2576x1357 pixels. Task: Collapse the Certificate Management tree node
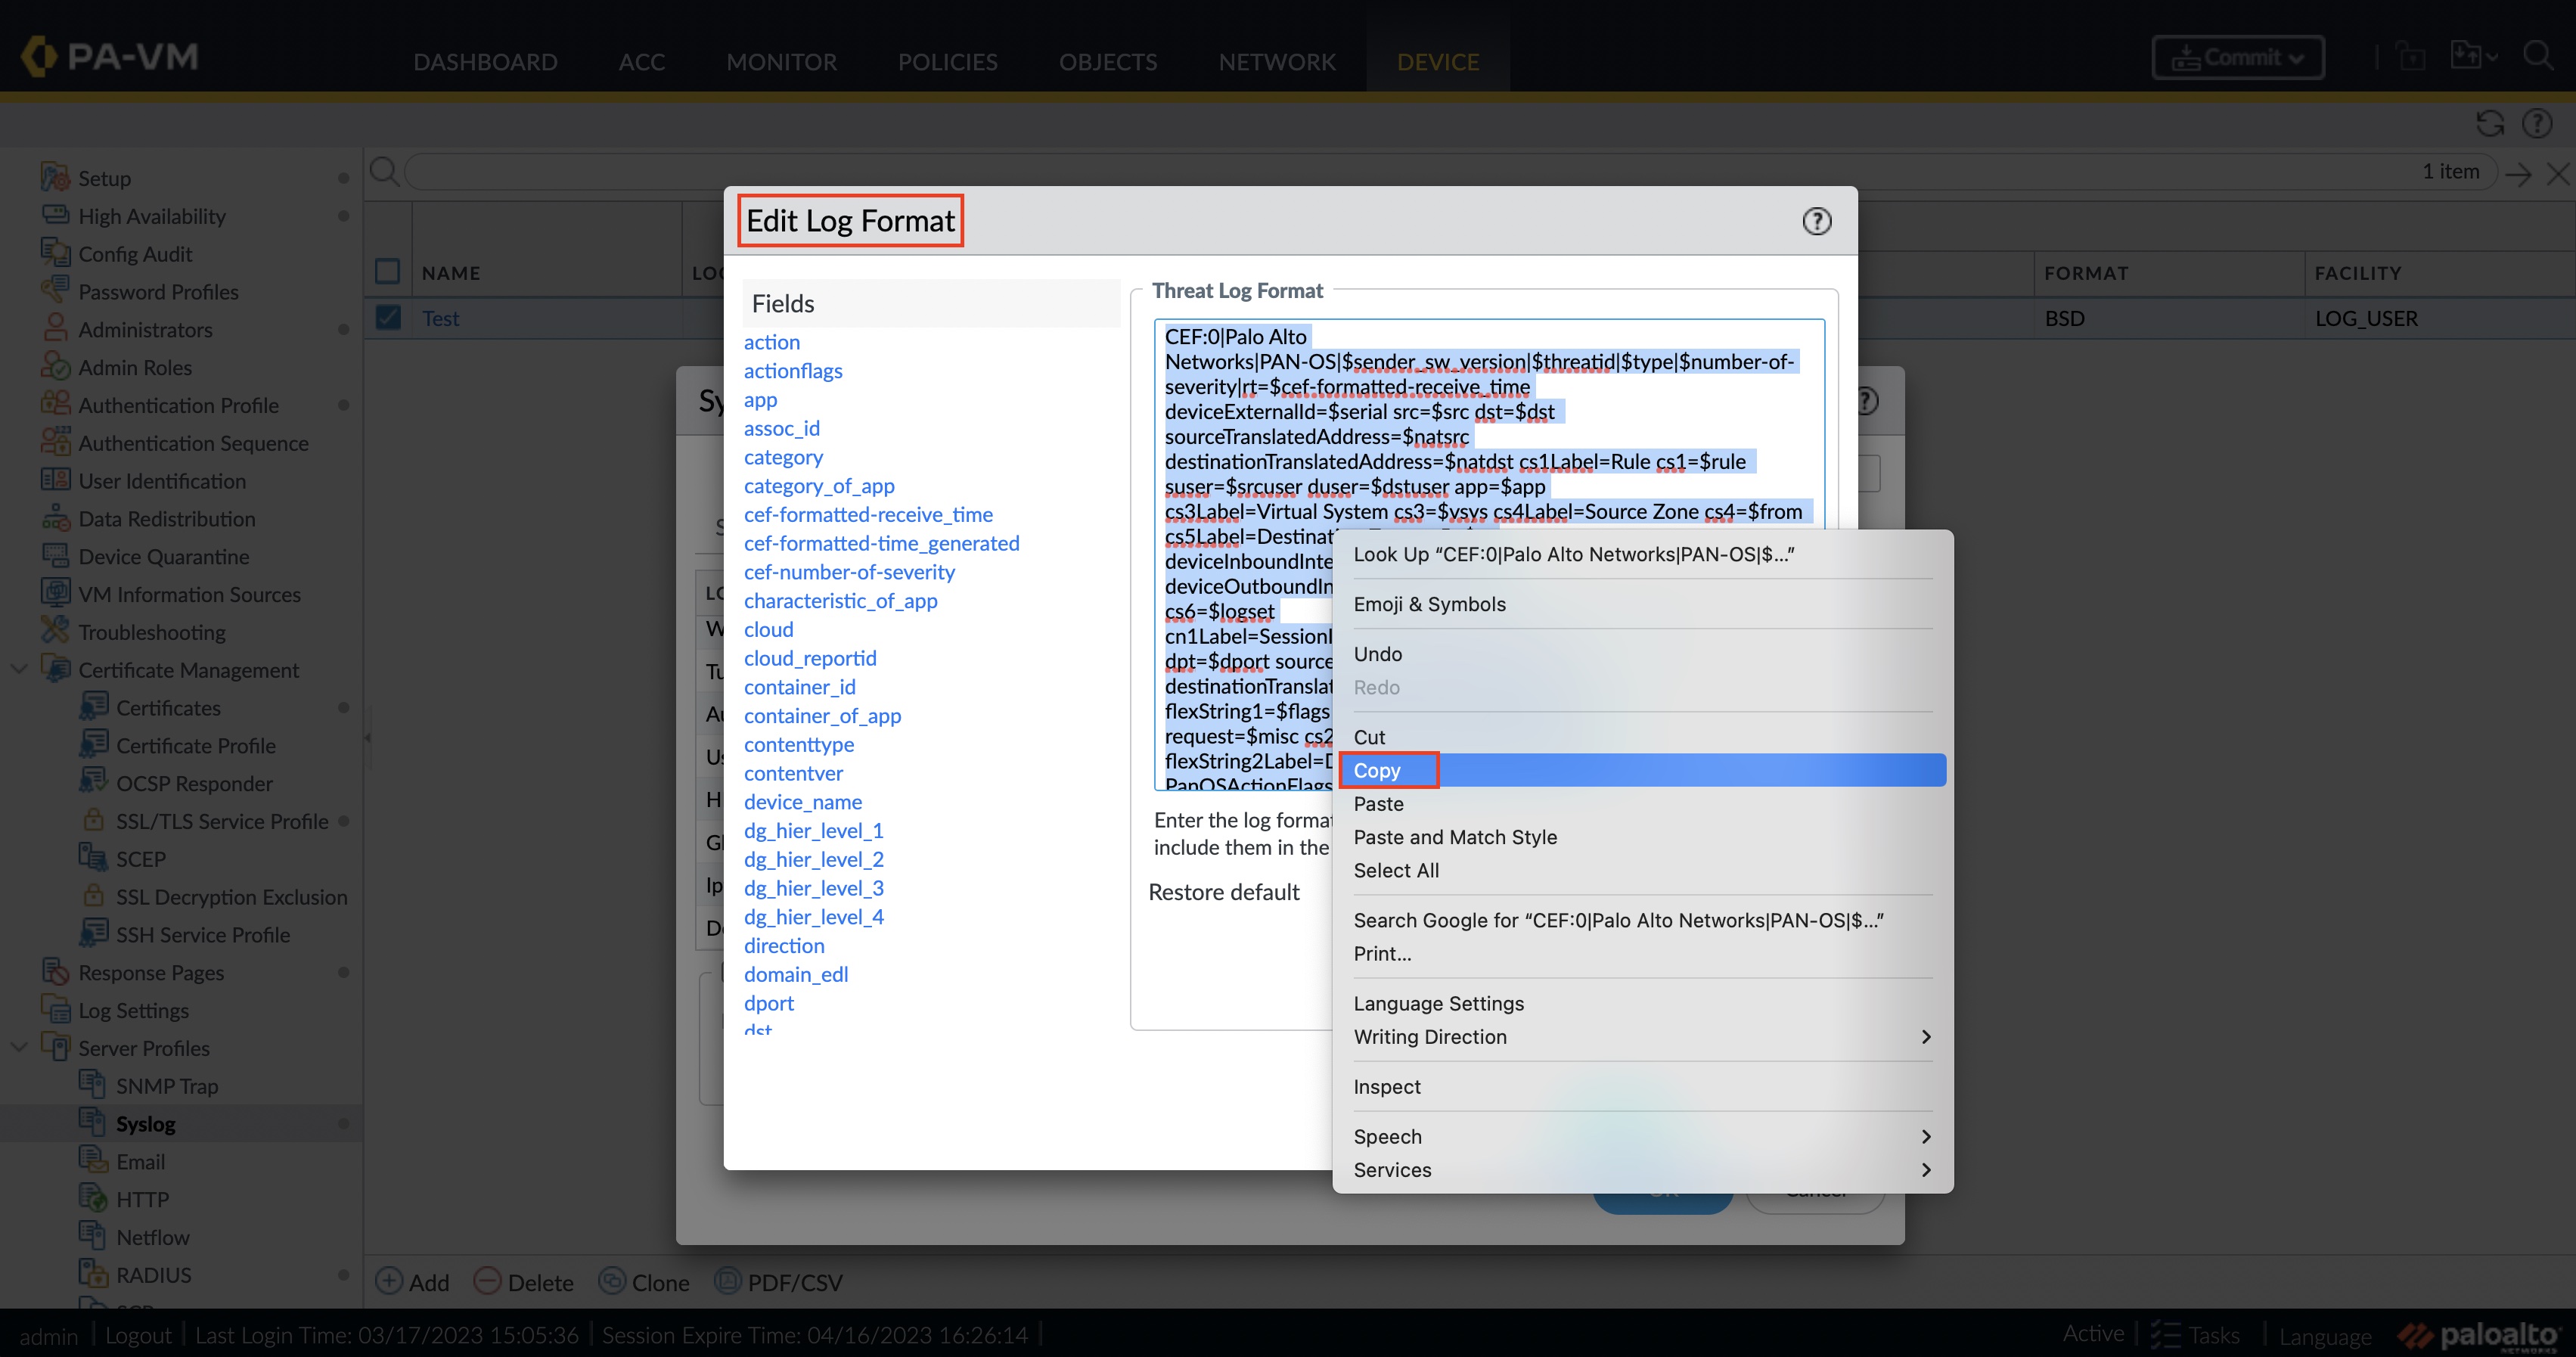click(19, 669)
